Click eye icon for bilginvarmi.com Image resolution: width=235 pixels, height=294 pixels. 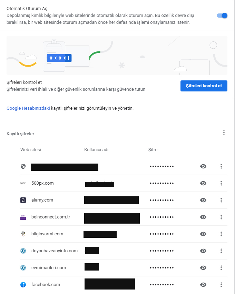pyautogui.click(x=203, y=234)
